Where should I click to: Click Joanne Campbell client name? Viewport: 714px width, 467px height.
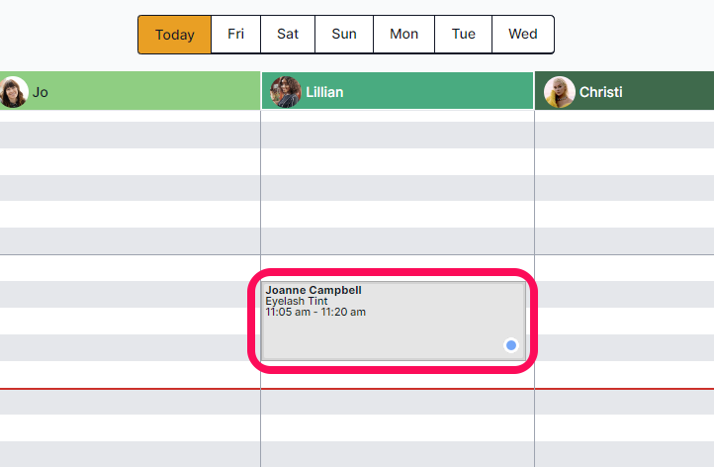tap(313, 290)
